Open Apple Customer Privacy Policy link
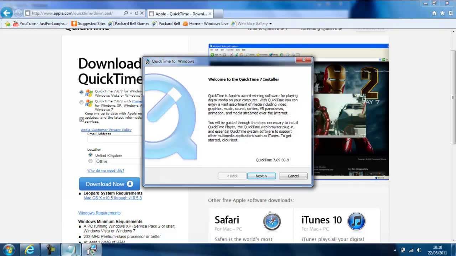Viewport: 456px width, 256px height. 106,130
